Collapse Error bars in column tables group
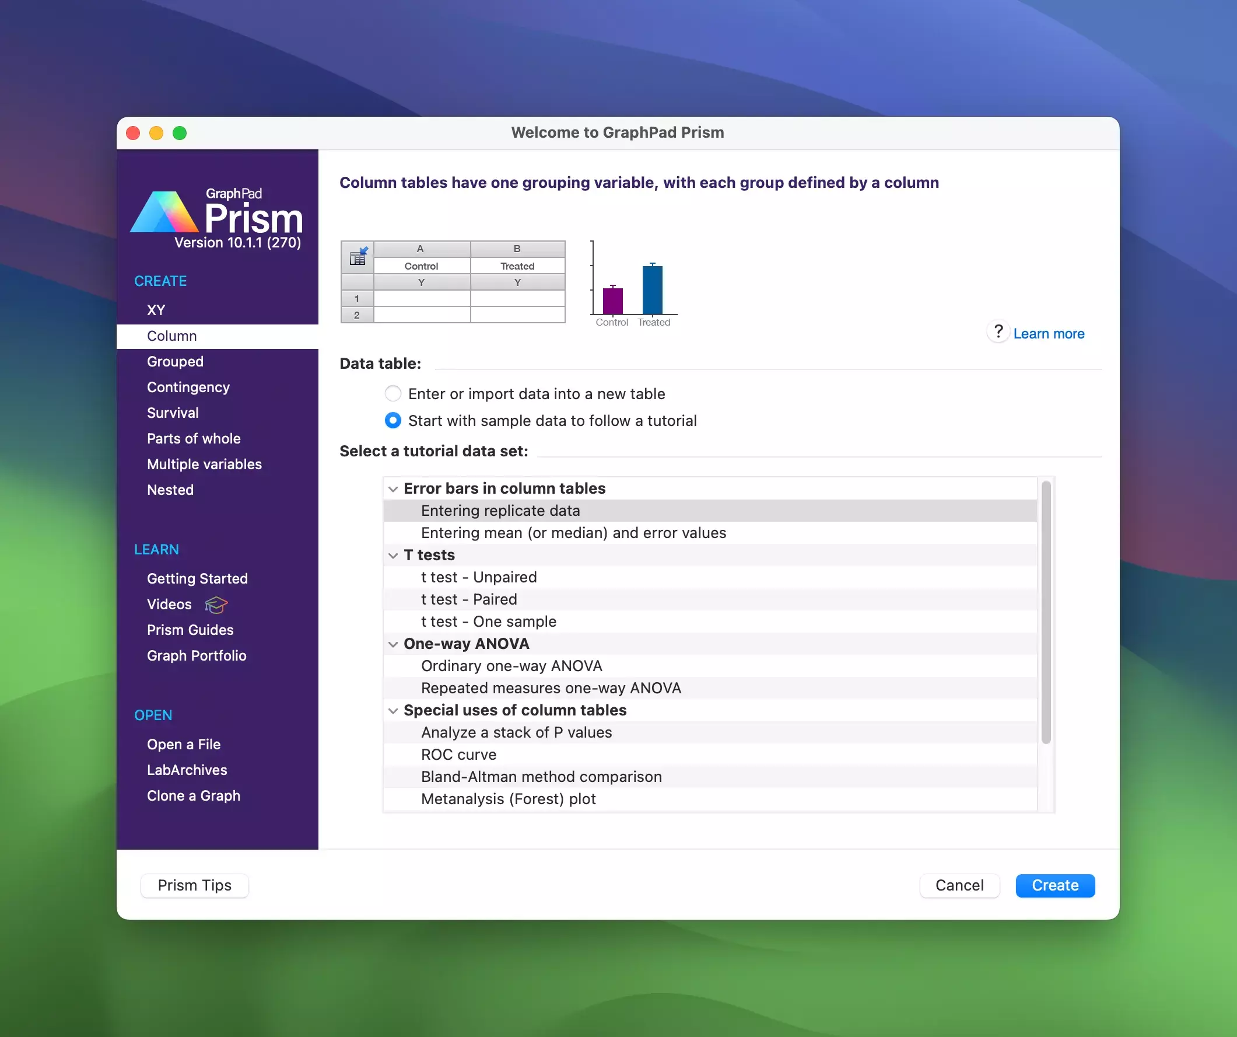The height and width of the screenshot is (1037, 1237). pyautogui.click(x=393, y=488)
